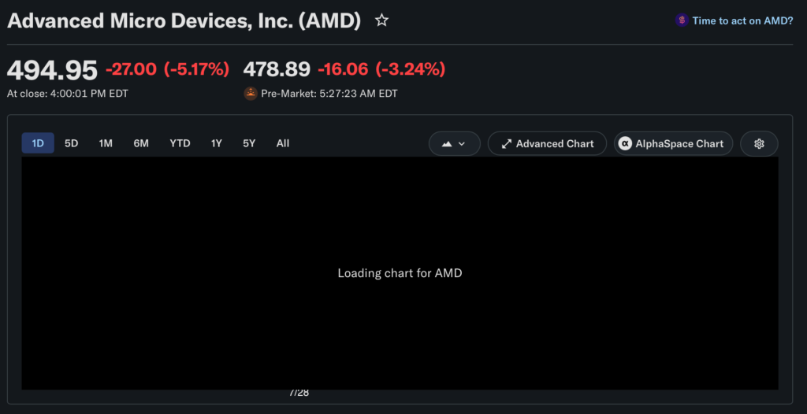Add AMD to watchlist with star icon
This screenshot has width=807, height=414.
click(x=381, y=21)
